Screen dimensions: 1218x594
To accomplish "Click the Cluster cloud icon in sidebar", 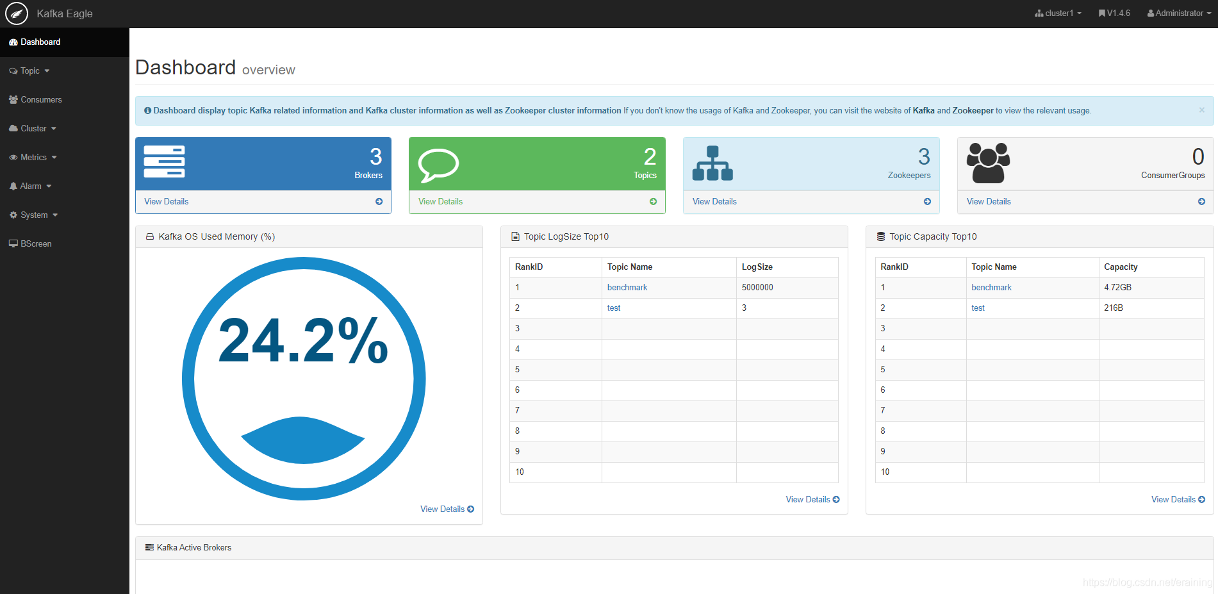I will coord(13,129).
